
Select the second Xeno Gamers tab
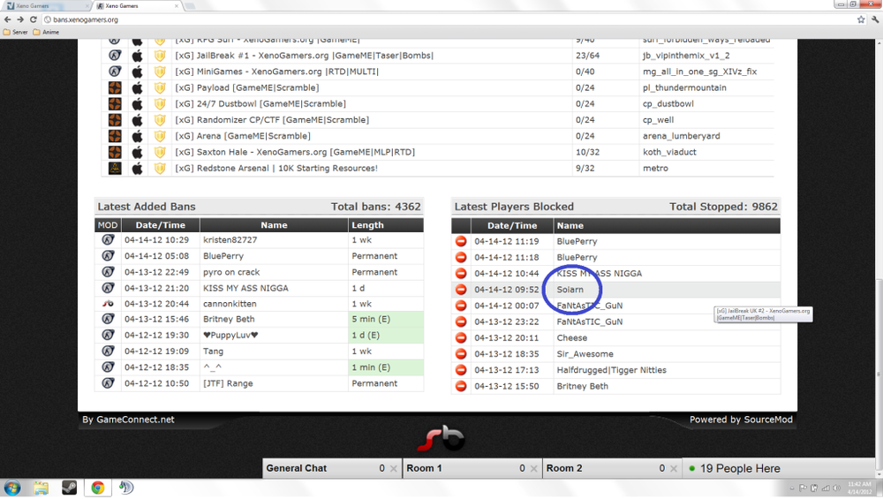pyautogui.click(x=137, y=5)
